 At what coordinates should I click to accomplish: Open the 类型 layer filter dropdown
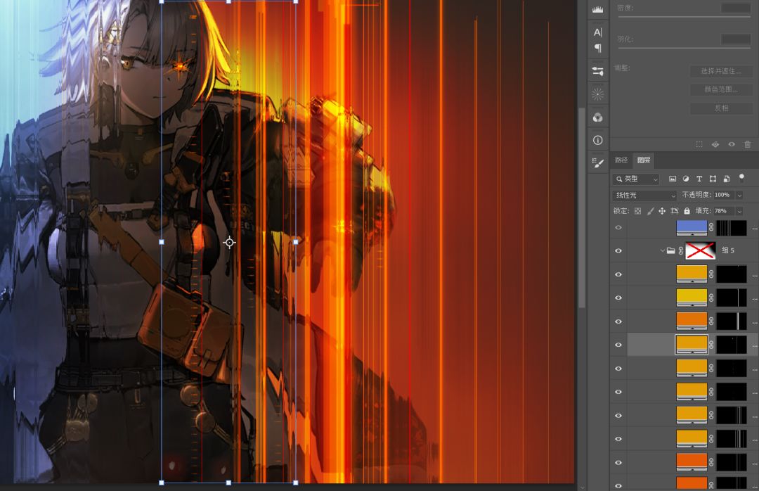point(636,179)
